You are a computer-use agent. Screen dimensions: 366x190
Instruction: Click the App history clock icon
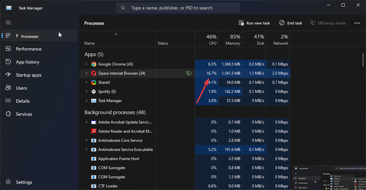(8, 62)
